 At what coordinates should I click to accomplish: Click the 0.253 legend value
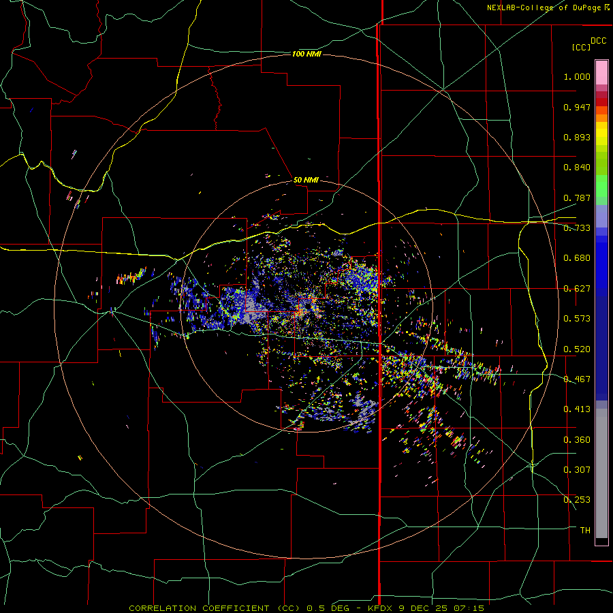pos(577,500)
